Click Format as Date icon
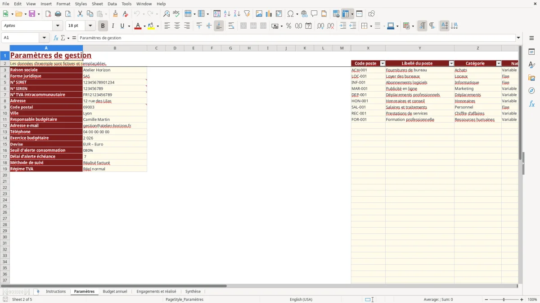540x303 pixels. click(x=308, y=26)
